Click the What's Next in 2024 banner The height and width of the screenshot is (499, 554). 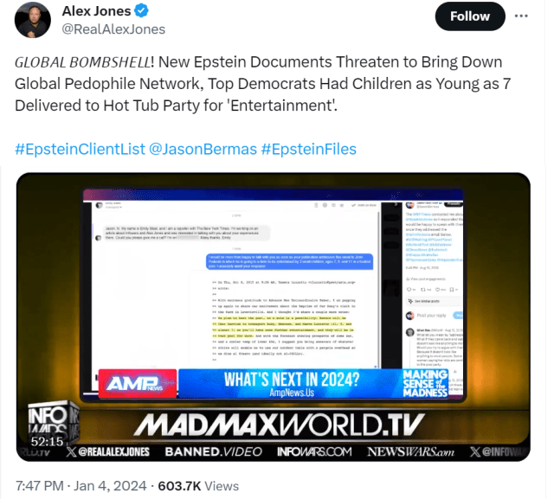coord(292,384)
